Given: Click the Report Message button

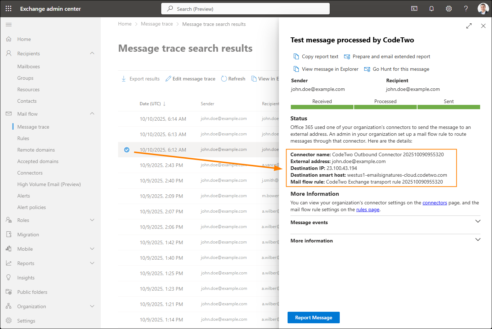Looking at the screenshot, I should click(313, 318).
